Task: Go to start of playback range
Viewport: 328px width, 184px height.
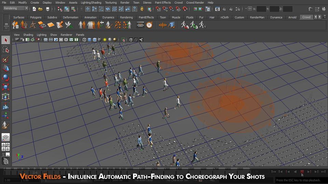Action: pos(274,171)
